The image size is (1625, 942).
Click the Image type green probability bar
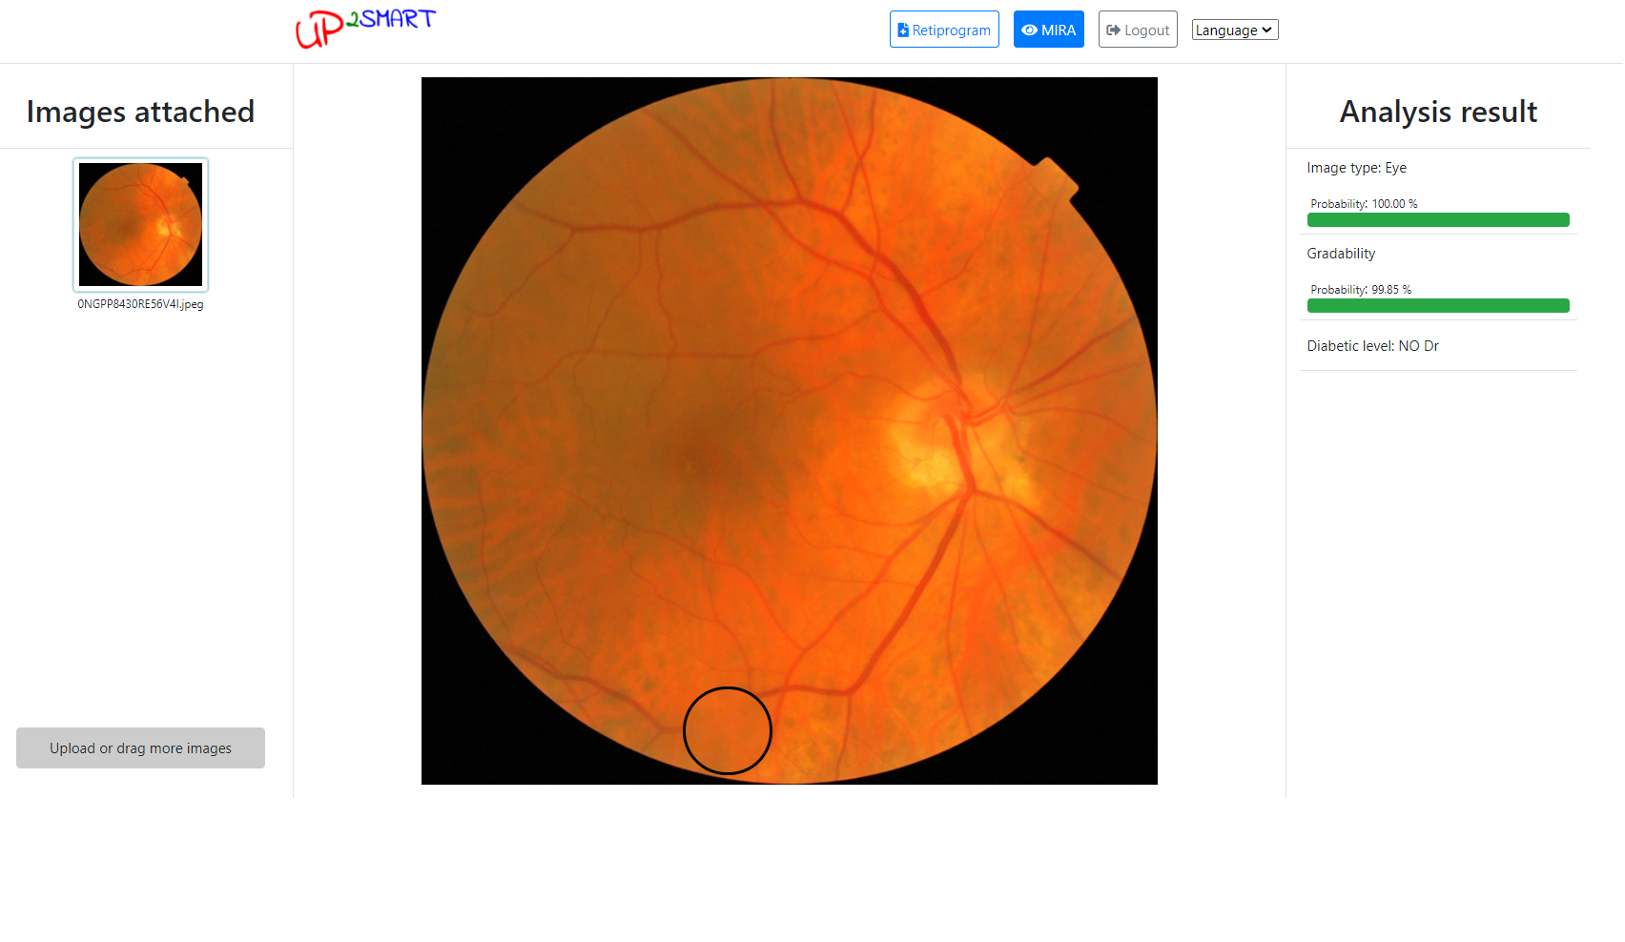pyautogui.click(x=1437, y=220)
